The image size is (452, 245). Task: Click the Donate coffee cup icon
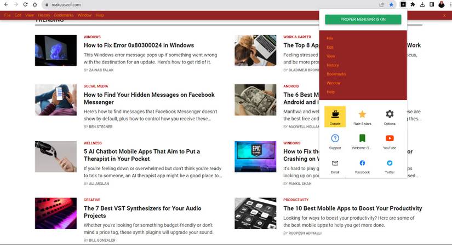(x=335, y=114)
